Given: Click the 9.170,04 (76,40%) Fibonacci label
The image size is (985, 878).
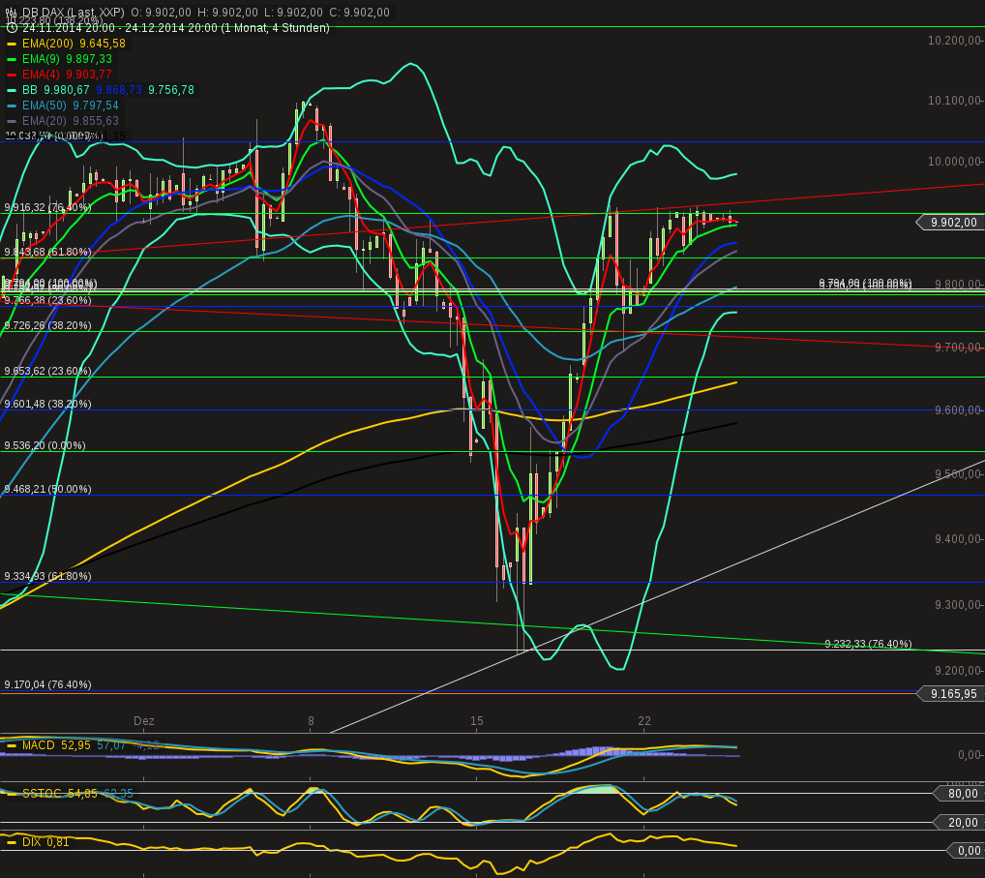Looking at the screenshot, I should tap(47, 684).
